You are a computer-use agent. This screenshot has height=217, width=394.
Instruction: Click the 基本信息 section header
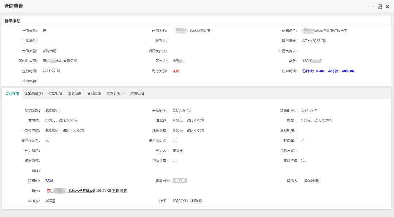pyautogui.click(x=12, y=21)
